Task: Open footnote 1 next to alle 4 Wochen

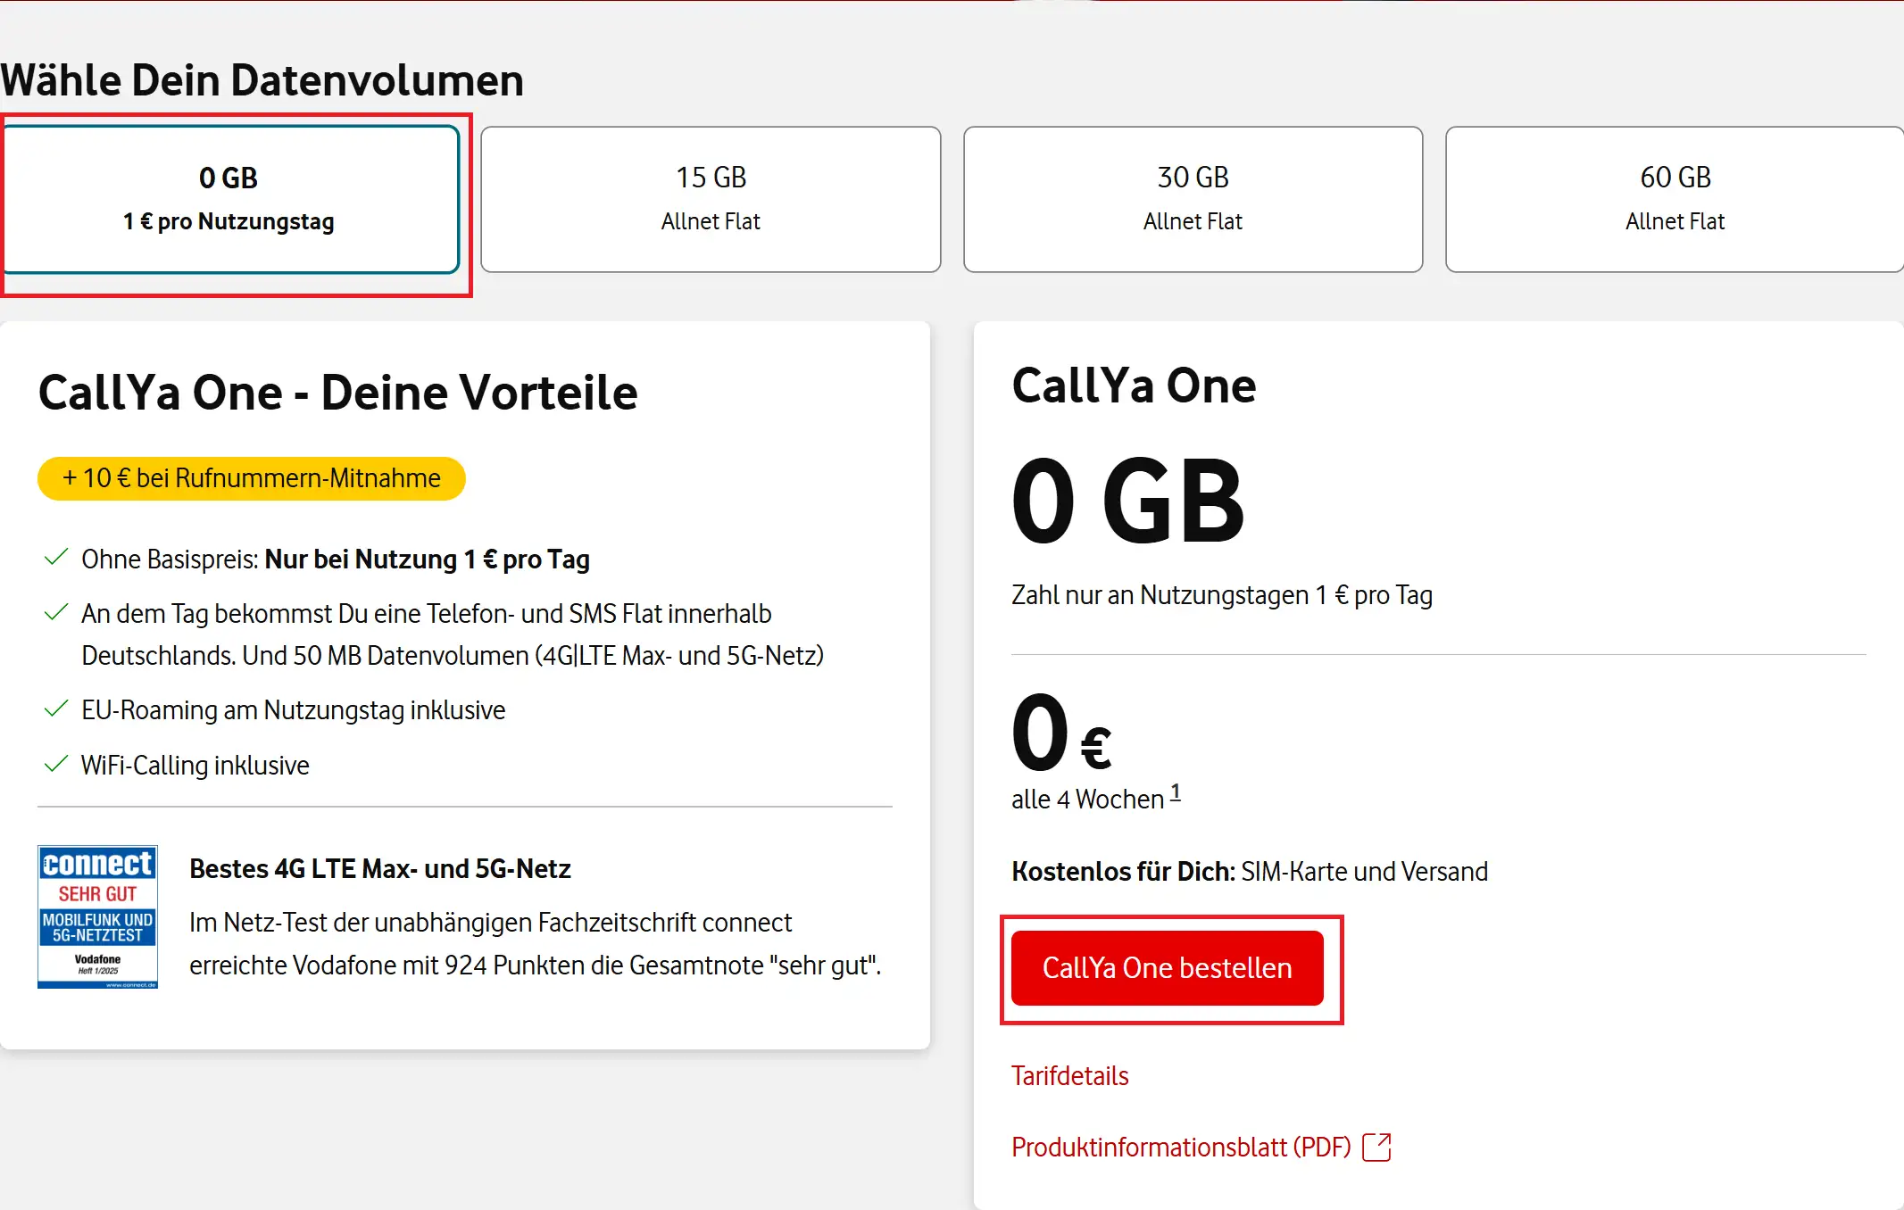Action: 1176,792
